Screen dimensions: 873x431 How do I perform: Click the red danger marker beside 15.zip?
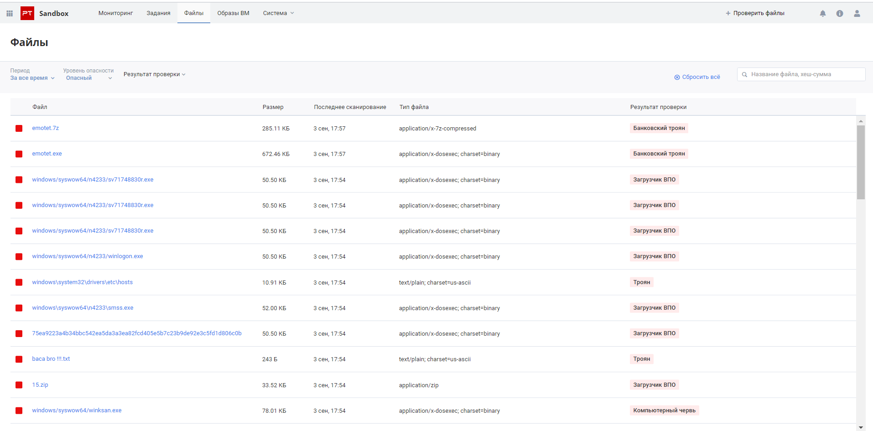point(19,385)
